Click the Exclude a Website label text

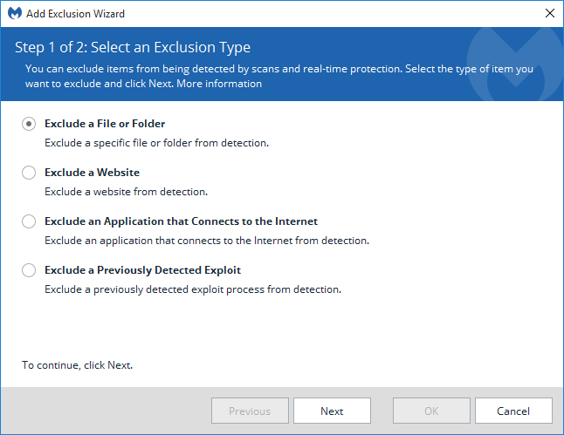pyautogui.click(x=92, y=173)
